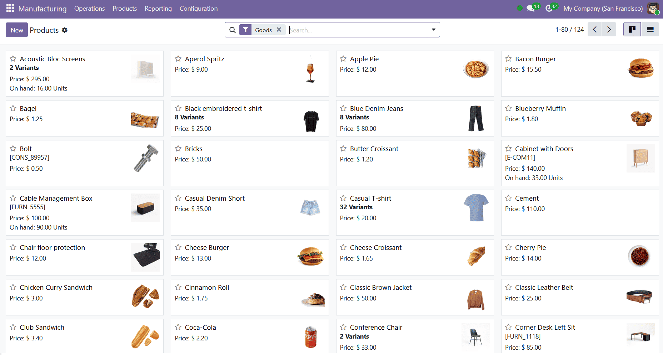663x355 pixels.
Task: Expand the search options dropdown arrow
Action: click(x=433, y=30)
